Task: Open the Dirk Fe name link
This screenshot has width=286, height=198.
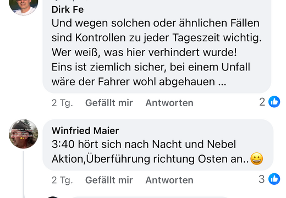Action: point(68,9)
